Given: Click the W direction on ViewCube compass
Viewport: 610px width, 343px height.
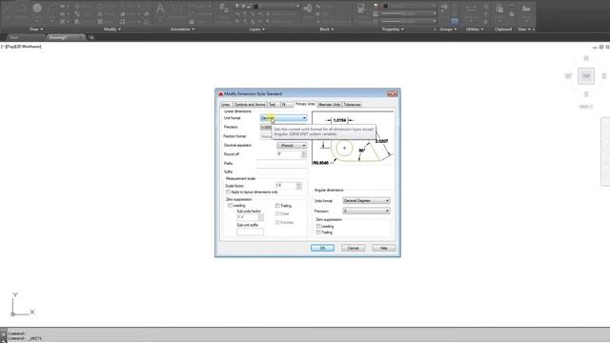Looking at the screenshot, I should pyautogui.click(x=568, y=76).
